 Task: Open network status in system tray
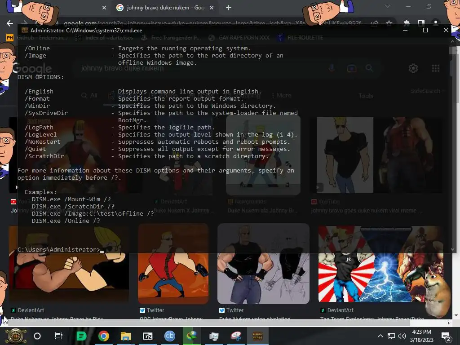tap(391, 336)
